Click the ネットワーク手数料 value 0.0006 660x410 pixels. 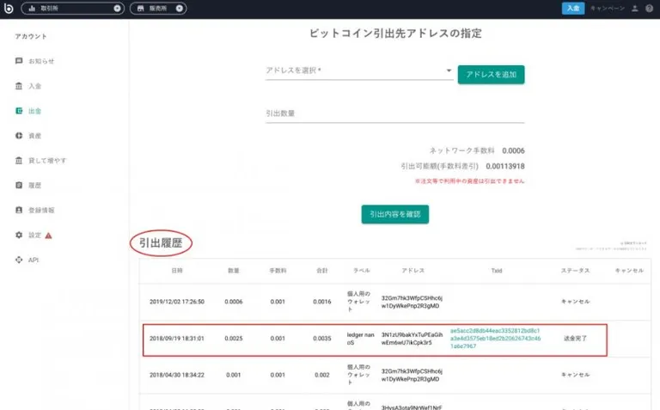coord(513,150)
